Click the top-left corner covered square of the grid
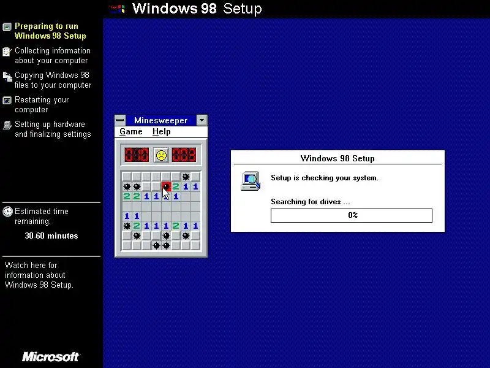490x368 pixels. click(127, 177)
